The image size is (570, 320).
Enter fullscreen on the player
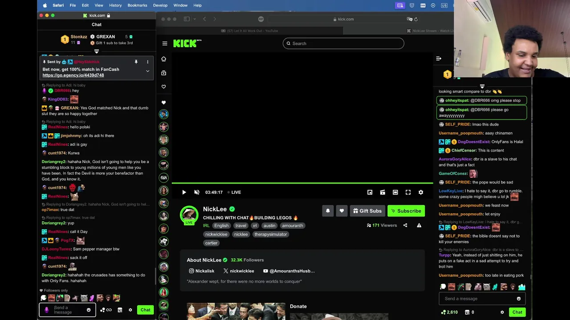(x=408, y=192)
